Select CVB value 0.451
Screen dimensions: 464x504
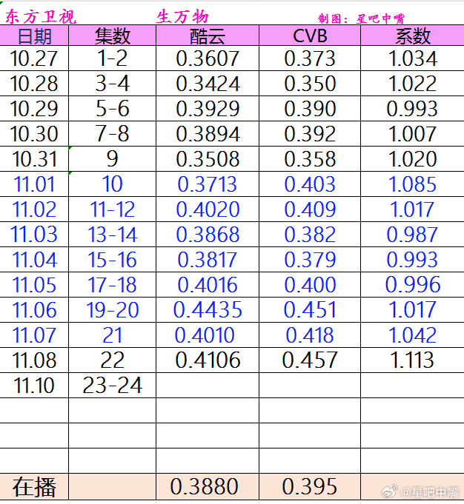coord(310,309)
